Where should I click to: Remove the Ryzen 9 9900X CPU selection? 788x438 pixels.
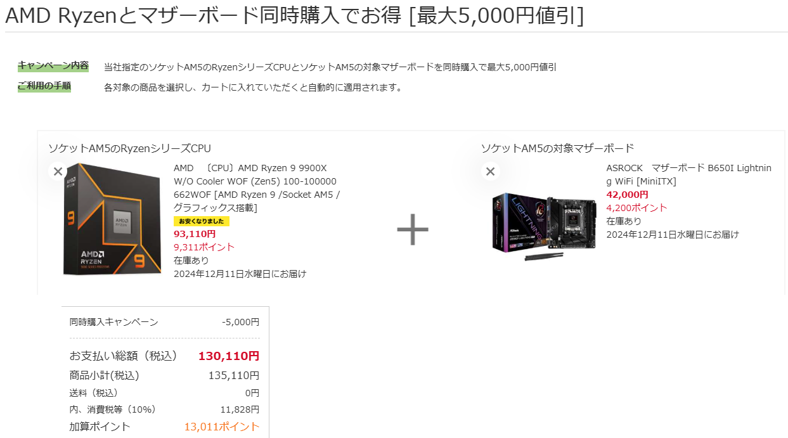coord(58,171)
